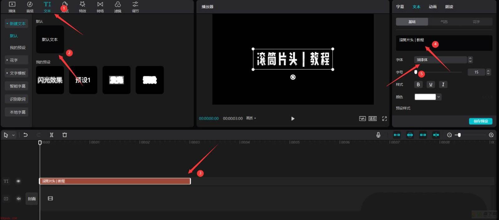Click the 保存预设 button

click(481, 121)
